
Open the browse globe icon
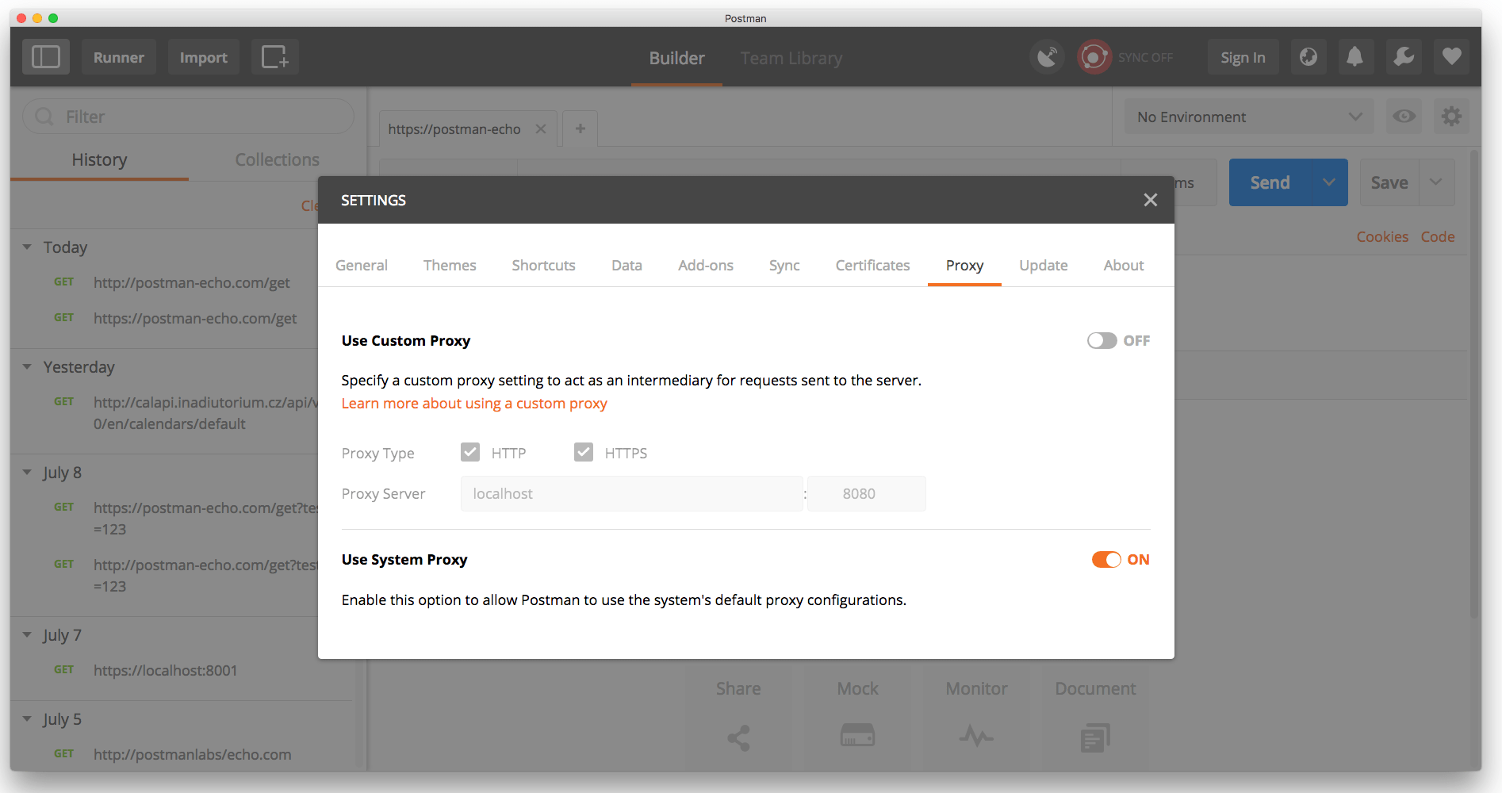click(1309, 57)
